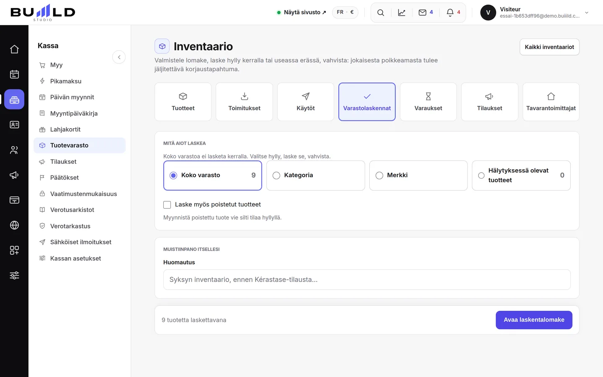Screen dimensions: 603x377
Task: Select the Koko varasto radio option
Action: pyautogui.click(x=213, y=176)
